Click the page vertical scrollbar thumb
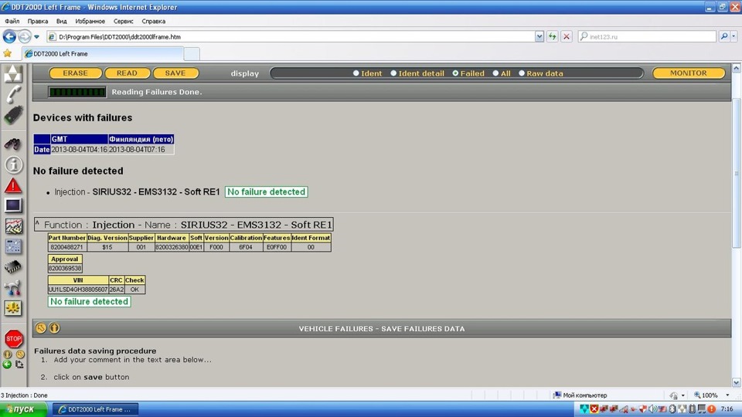 click(x=736, y=172)
